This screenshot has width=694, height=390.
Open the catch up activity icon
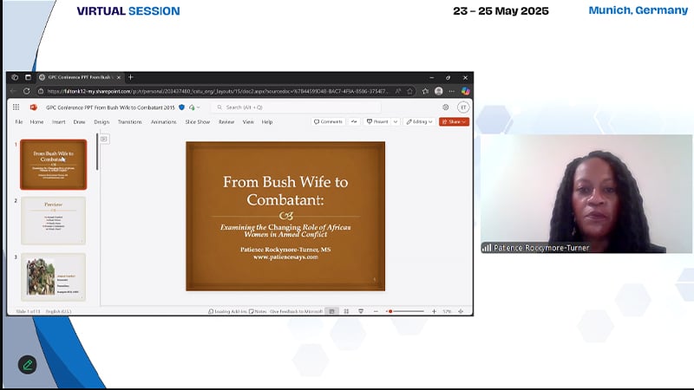[356, 122]
